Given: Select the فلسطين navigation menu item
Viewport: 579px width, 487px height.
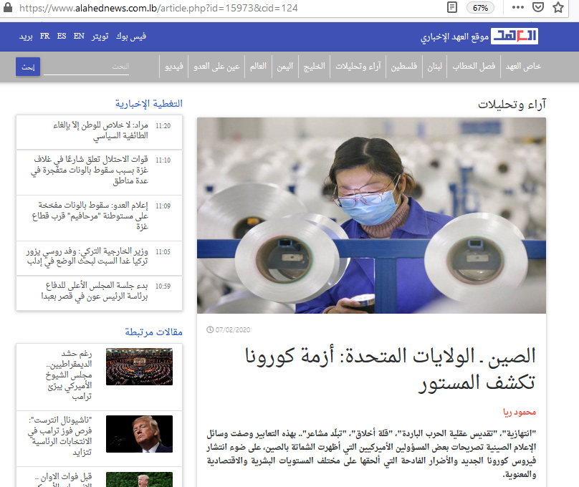Looking at the screenshot, I should [x=403, y=67].
